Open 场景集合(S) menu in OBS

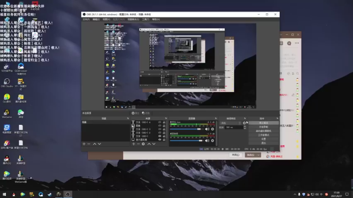[x=133, y=19]
